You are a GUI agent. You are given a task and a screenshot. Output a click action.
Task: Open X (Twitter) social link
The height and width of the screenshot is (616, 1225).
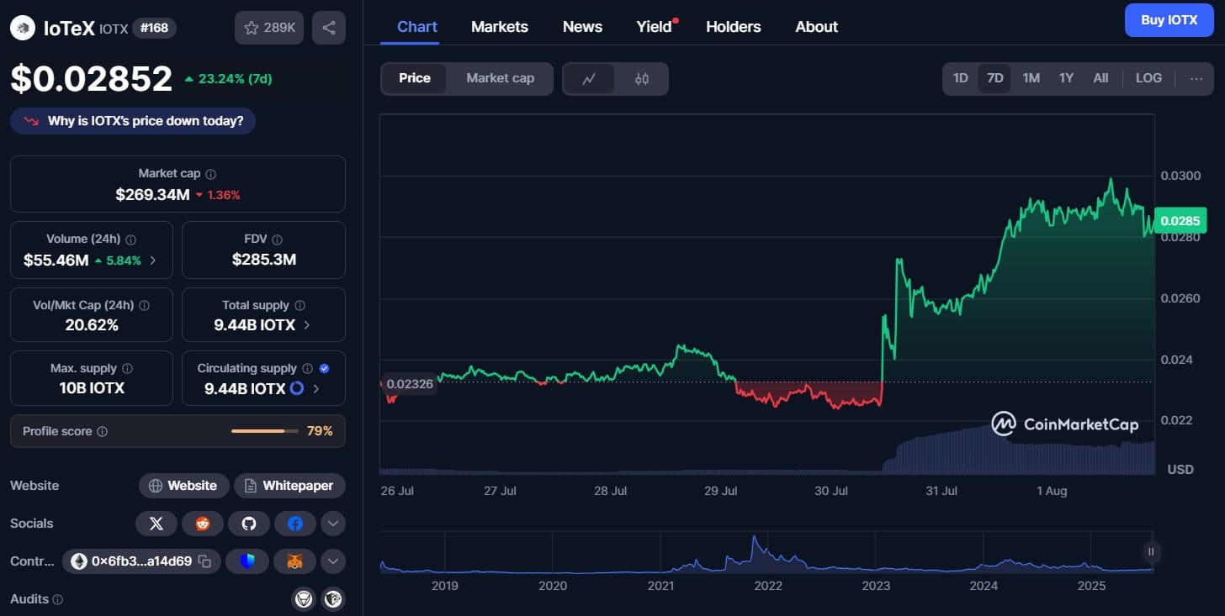point(156,524)
